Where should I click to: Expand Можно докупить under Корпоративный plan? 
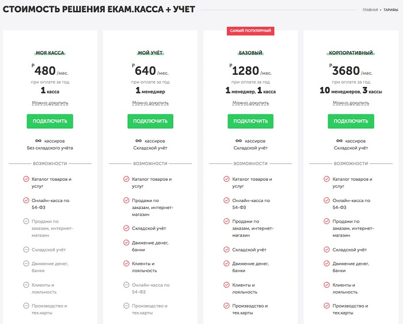coord(351,103)
